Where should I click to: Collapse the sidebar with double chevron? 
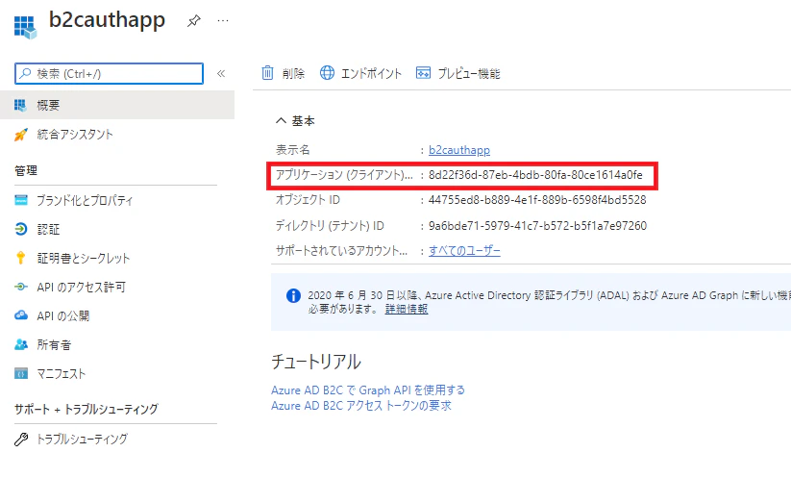point(221,74)
